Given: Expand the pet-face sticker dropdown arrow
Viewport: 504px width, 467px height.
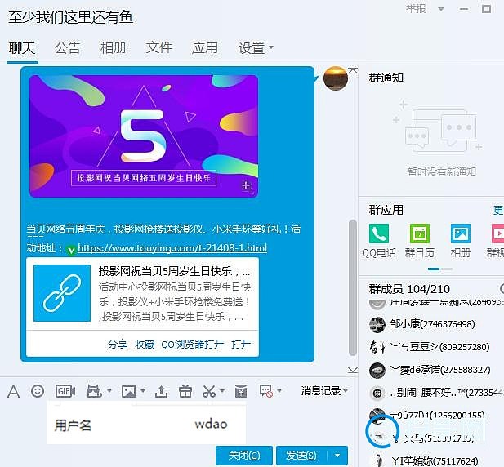Looking at the screenshot, I should click(109, 391).
